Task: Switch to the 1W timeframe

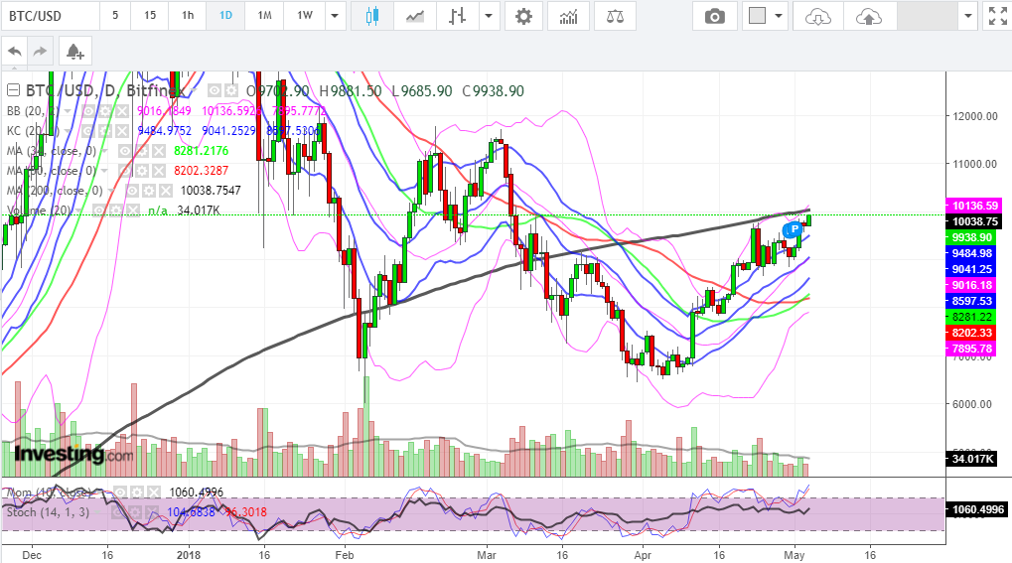Action: pyautogui.click(x=304, y=16)
